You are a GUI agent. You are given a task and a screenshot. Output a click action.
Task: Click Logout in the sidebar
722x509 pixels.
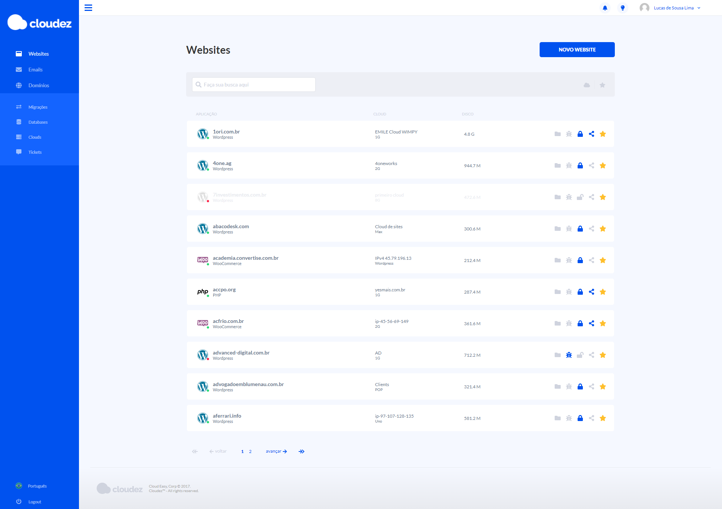tap(29, 501)
